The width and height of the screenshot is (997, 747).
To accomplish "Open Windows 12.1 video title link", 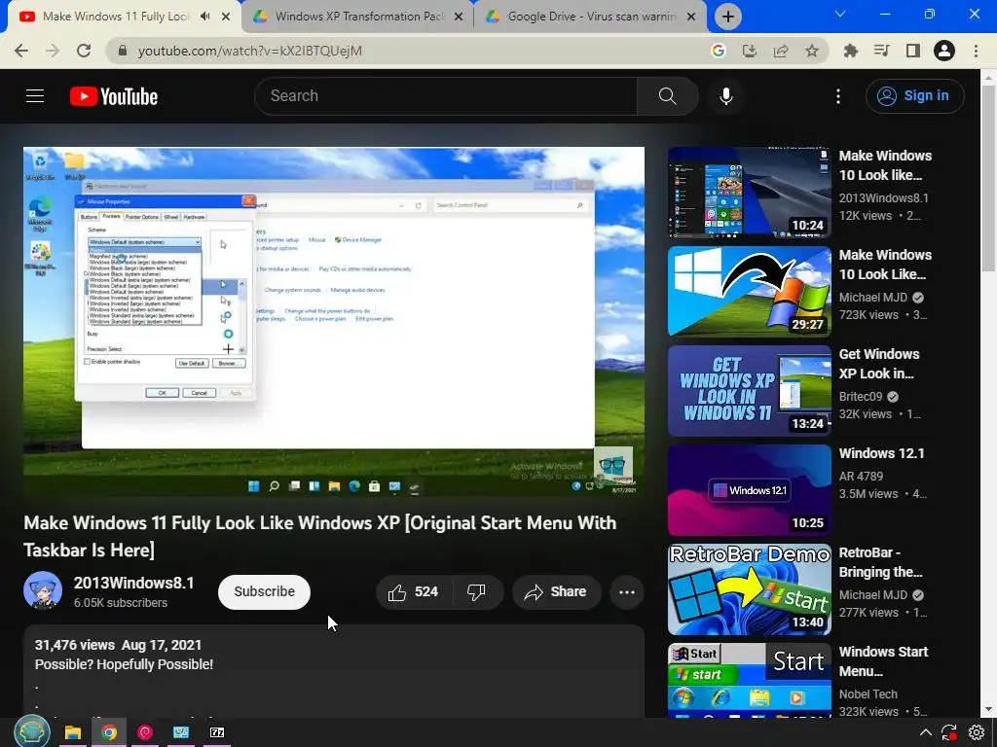I will (x=881, y=453).
